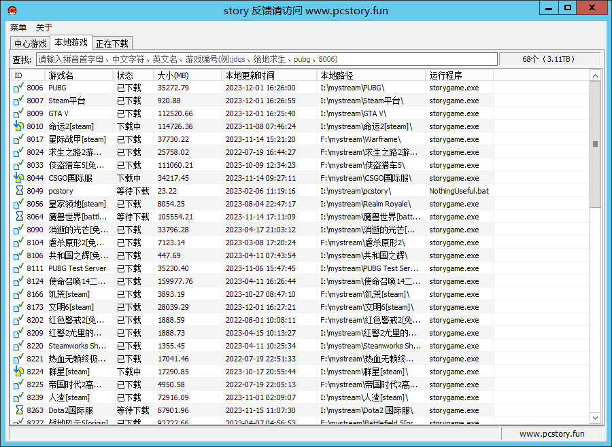Select the 447.69 size cell
Viewport: 612px width, 447px height.
[169, 255]
